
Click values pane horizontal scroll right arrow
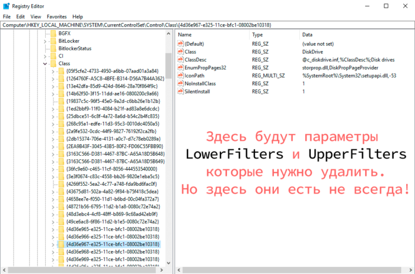(411, 270)
